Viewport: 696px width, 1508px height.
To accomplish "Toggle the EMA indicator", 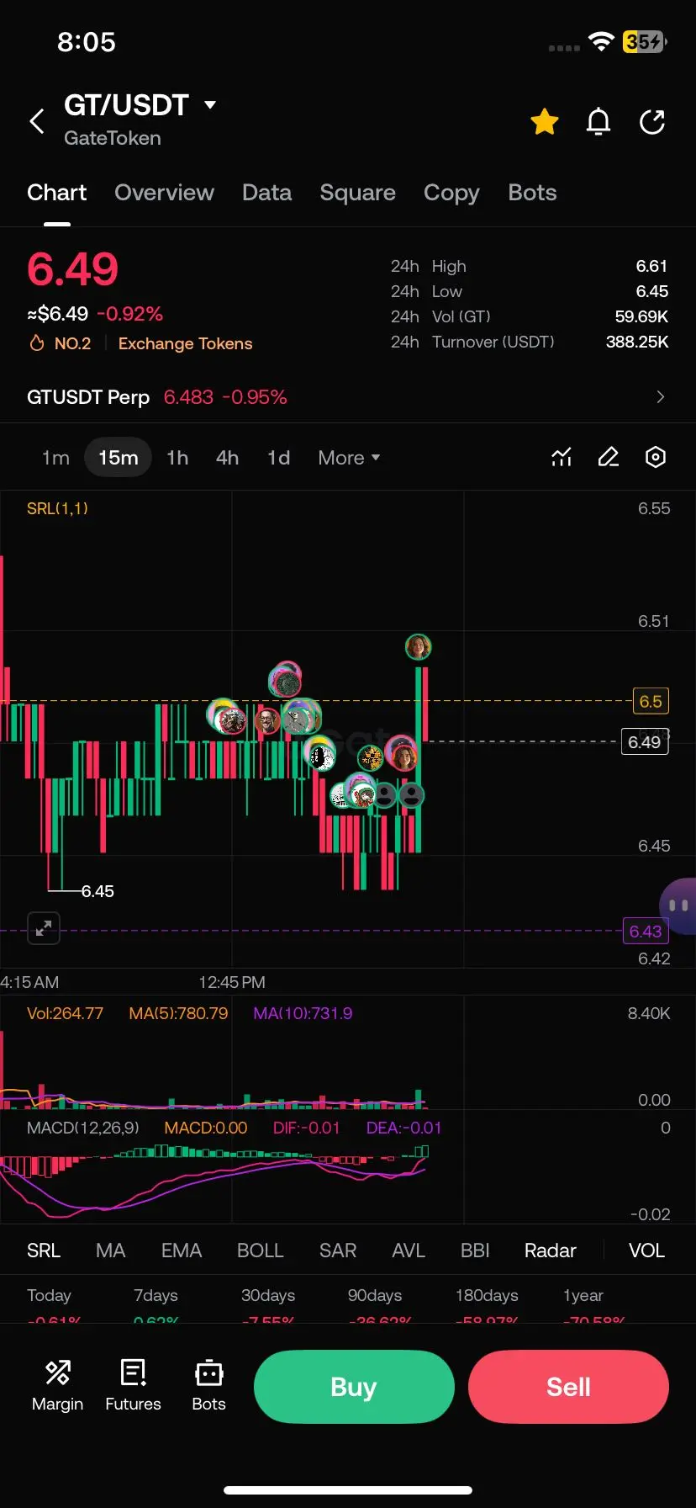I will tap(182, 1250).
